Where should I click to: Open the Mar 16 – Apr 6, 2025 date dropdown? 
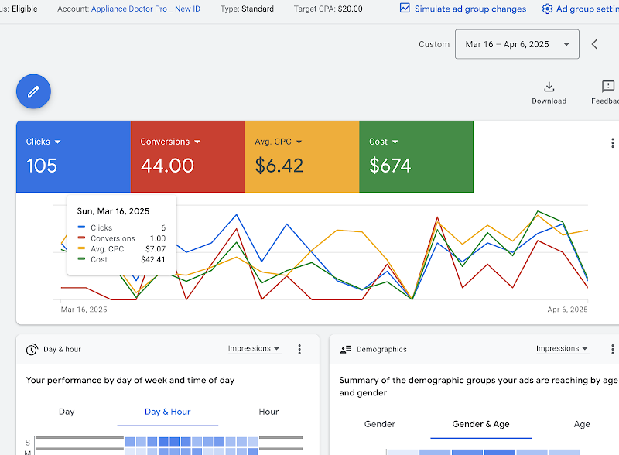(517, 44)
